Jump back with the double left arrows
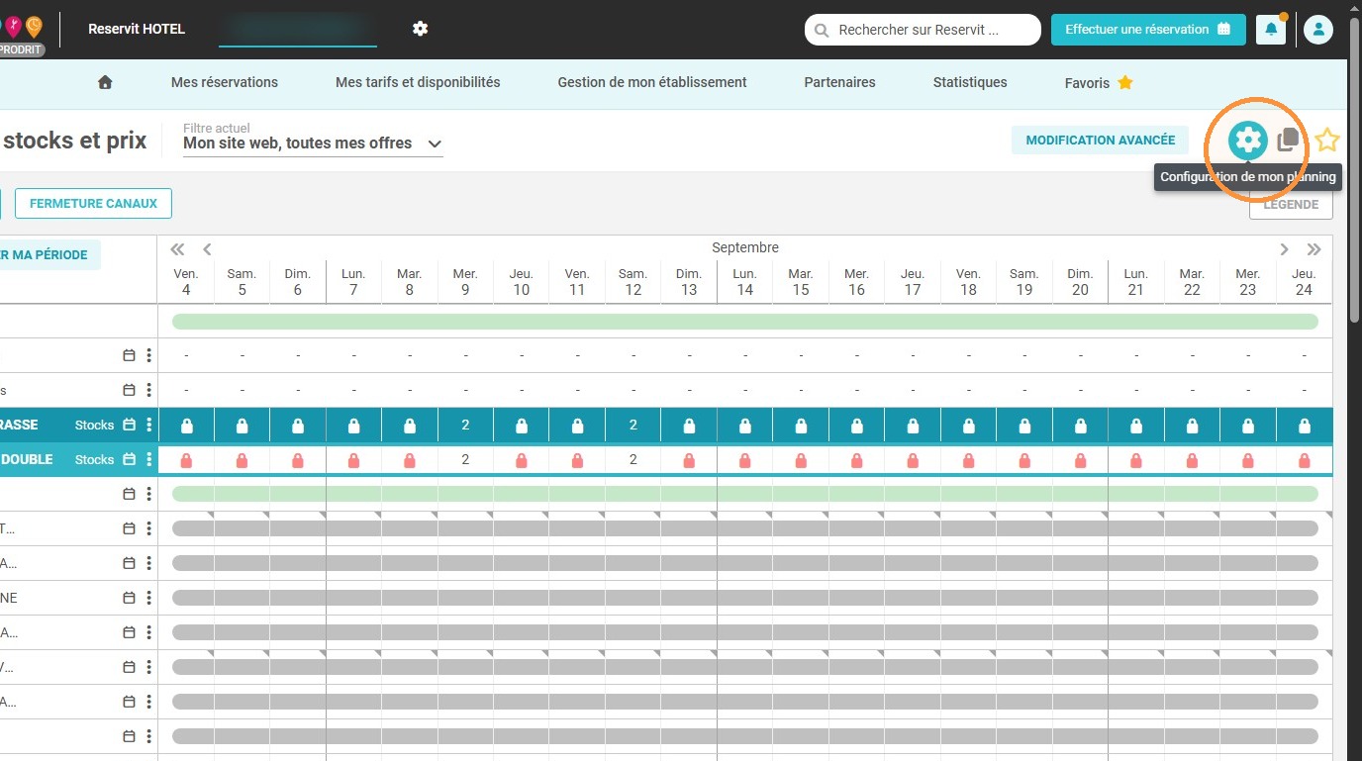The image size is (1362, 761). [178, 249]
